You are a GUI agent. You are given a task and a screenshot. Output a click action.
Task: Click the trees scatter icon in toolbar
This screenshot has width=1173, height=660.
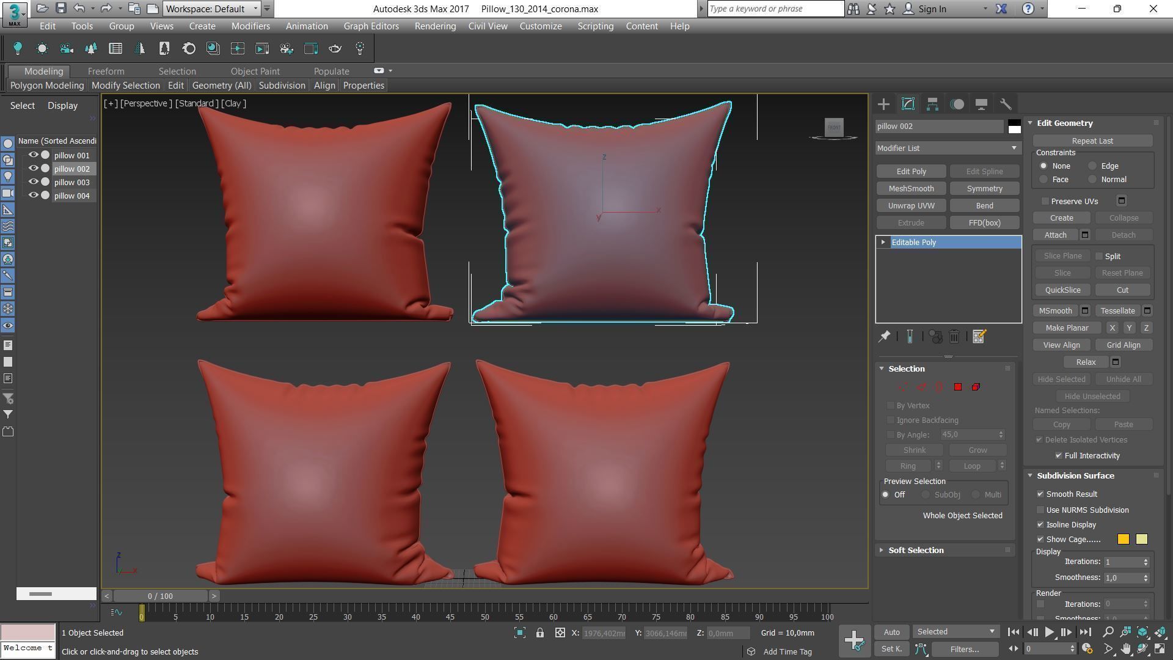(91, 48)
